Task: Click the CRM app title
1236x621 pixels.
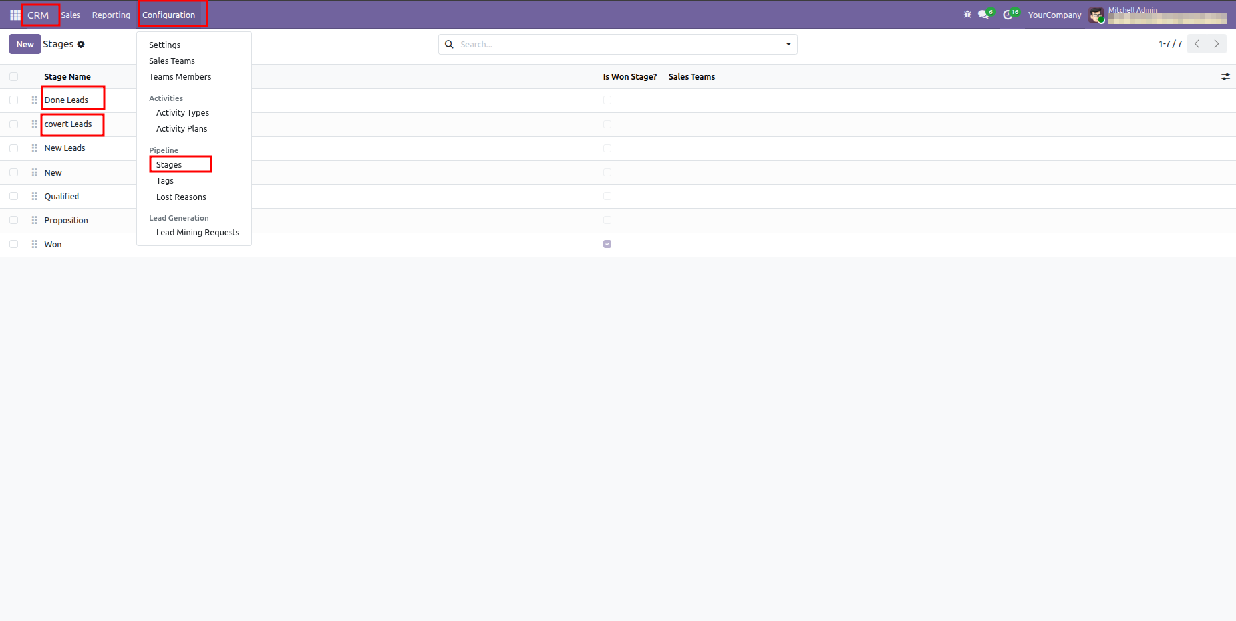Action: tap(38, 15)
